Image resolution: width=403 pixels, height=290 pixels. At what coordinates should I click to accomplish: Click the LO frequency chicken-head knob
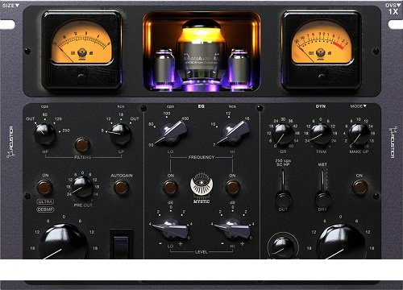[171, 133]
